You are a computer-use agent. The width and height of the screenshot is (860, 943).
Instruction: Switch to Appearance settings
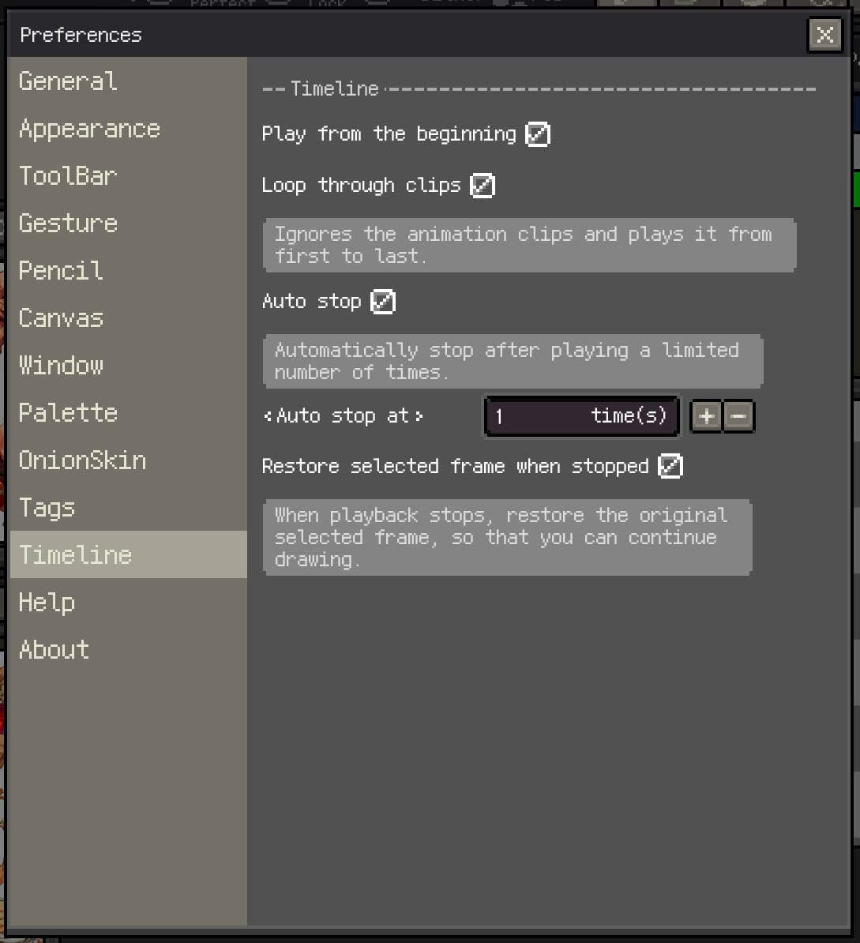point(89,129)
